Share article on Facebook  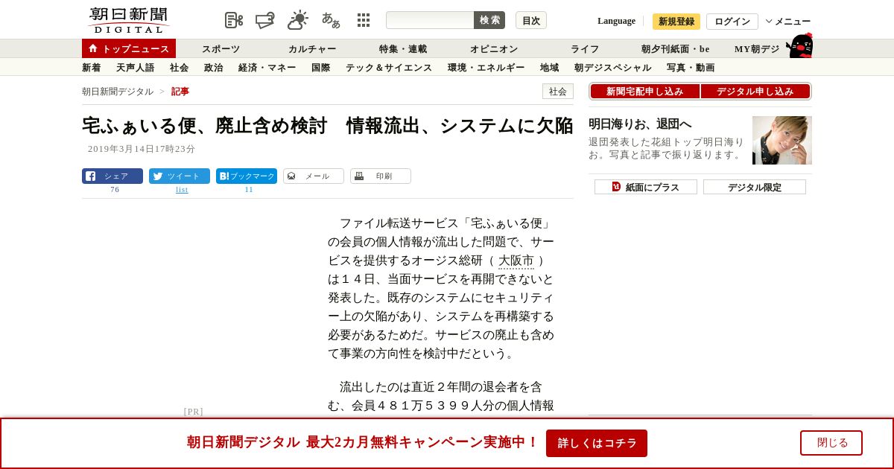[112, 176]
